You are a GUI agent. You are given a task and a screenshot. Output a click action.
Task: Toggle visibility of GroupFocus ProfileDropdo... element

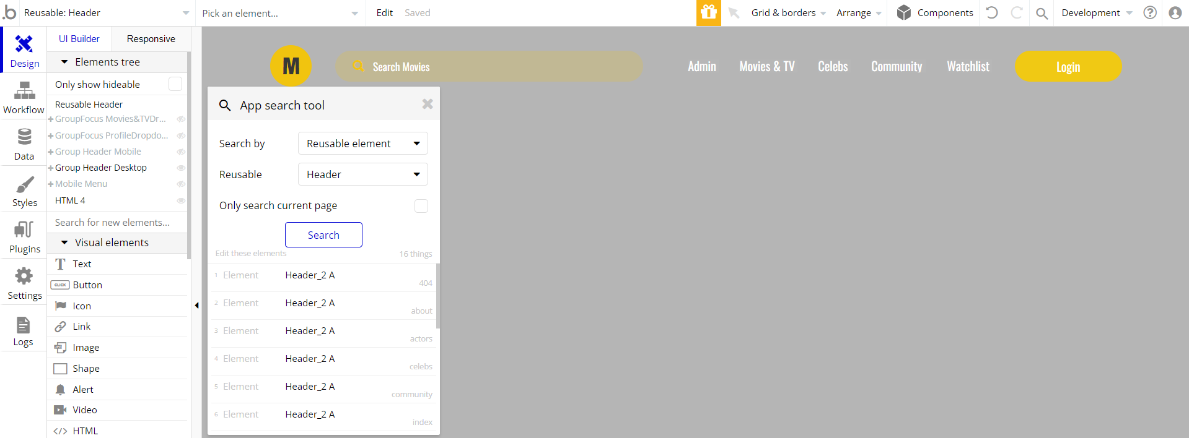pyautogui.click(x=181, y=135)
